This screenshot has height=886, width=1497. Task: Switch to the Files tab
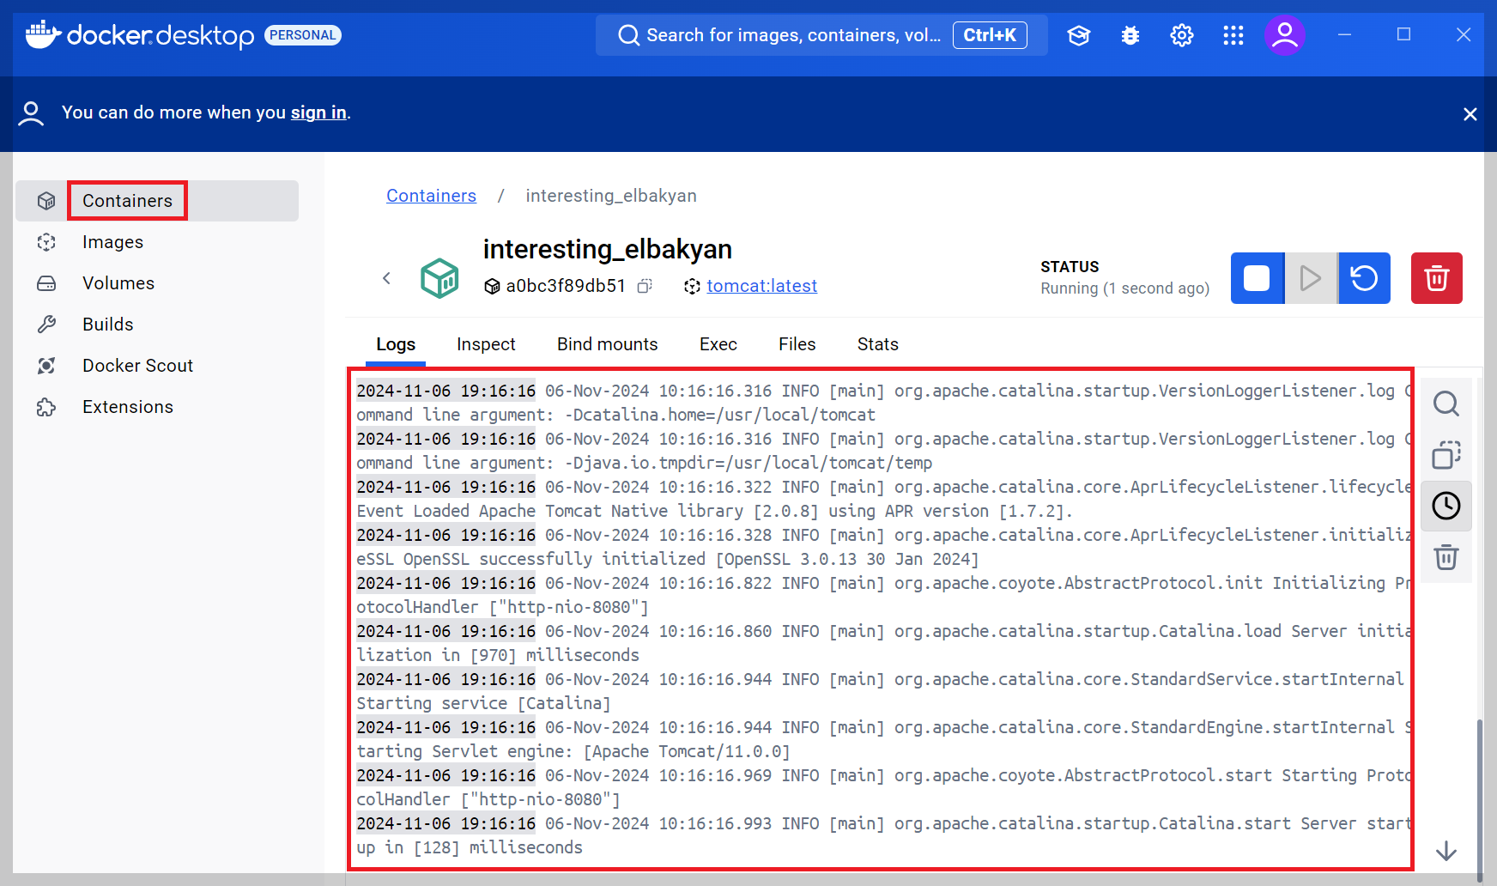point(797,344)
